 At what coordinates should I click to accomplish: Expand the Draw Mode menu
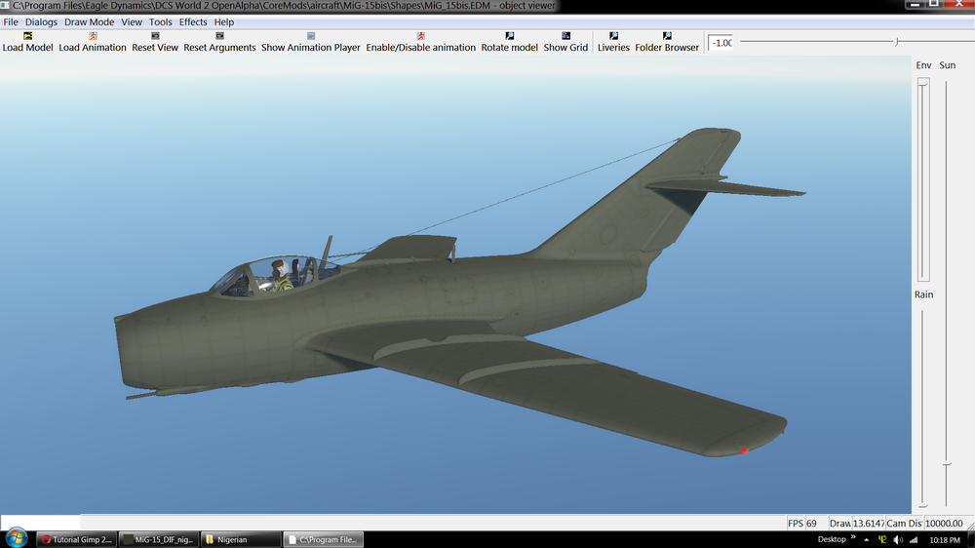(89, 21)
